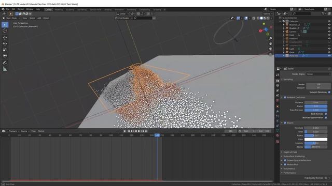
Task: Activate the Move tool
Action: click(x=5, y=38)
